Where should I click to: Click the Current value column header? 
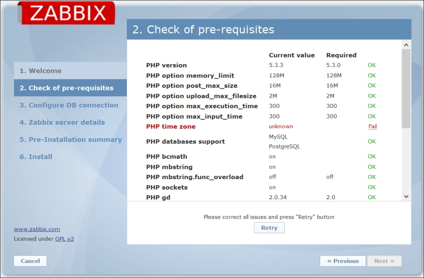point(292,55)
